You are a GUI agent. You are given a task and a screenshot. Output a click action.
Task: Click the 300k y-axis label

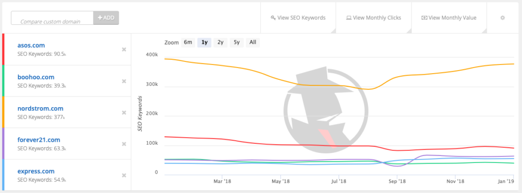tap(152, 84)
